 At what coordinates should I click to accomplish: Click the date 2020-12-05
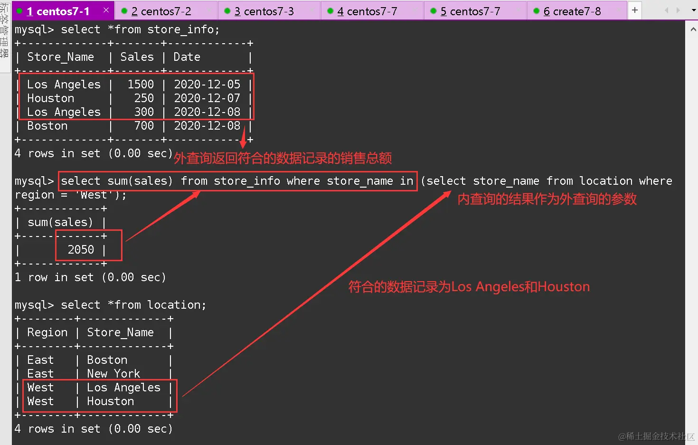tap(207, 85)
